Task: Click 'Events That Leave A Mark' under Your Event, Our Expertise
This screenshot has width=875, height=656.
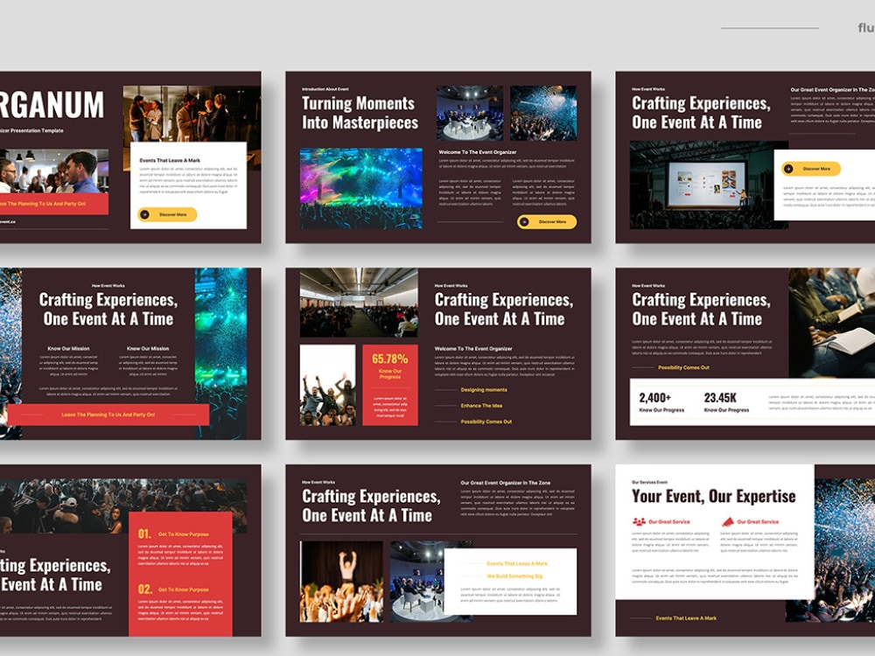Action: tap(686, 618)
